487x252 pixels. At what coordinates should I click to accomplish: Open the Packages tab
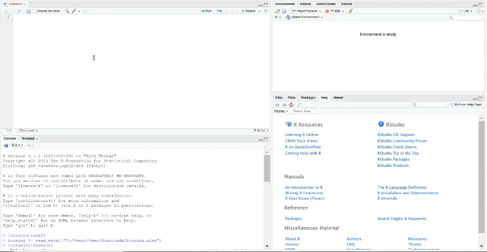pos(308,97)
